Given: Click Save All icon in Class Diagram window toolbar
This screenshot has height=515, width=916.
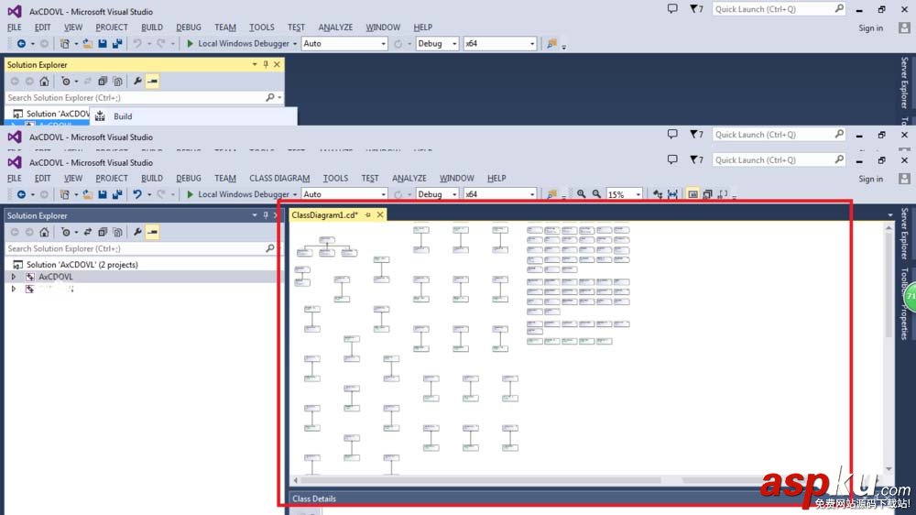Looking at the screenshot, I should coord(117,194).
